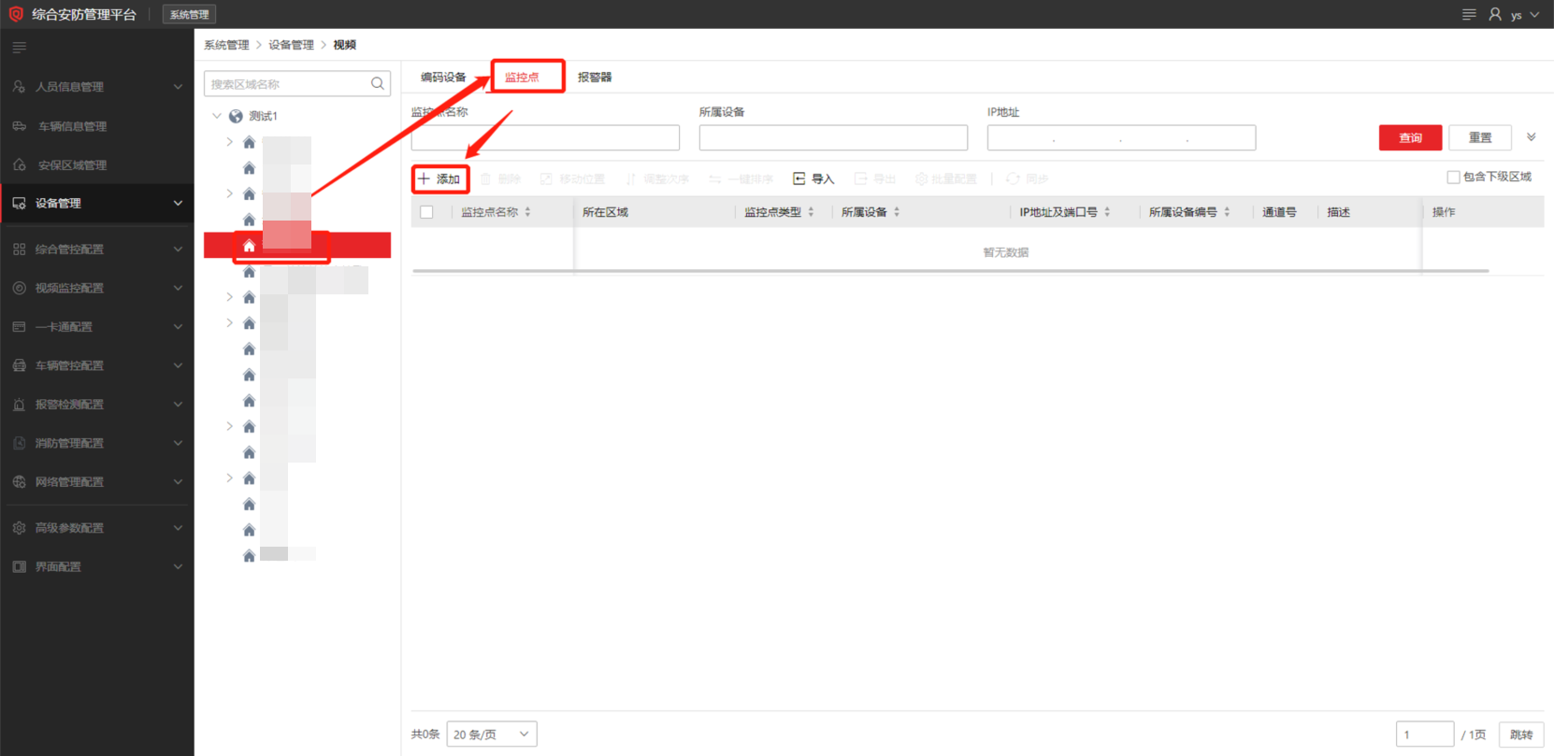Open the 20 条/页 page size dropdown
Image resolution: width=1554 pixels, height=756 pixels.
492,735
